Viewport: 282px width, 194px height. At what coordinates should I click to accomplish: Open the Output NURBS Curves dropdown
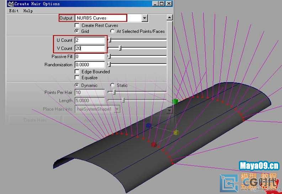click(x=144, y=18)
